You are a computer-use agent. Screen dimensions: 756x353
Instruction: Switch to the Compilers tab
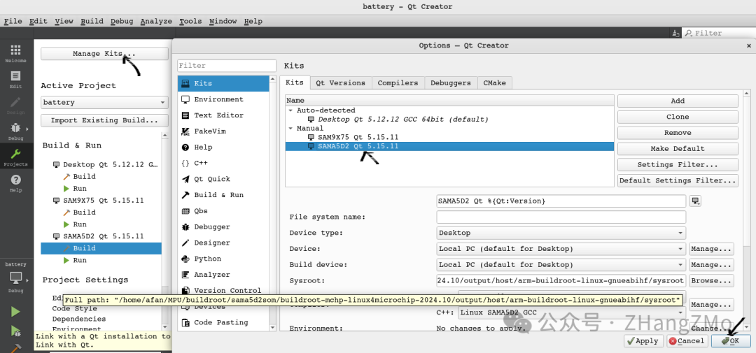tap(398, 82)
